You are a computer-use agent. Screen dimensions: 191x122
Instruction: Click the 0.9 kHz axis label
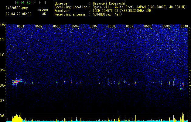point(2,70)
